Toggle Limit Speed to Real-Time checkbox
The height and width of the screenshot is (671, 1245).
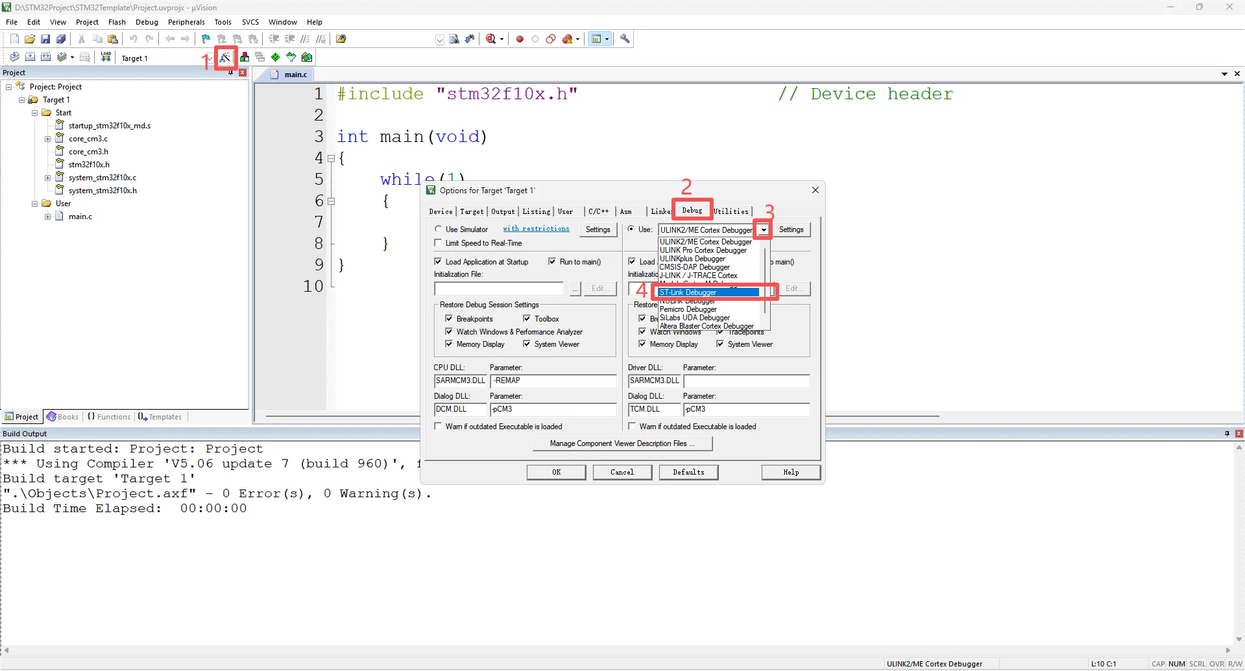[439, 243]
